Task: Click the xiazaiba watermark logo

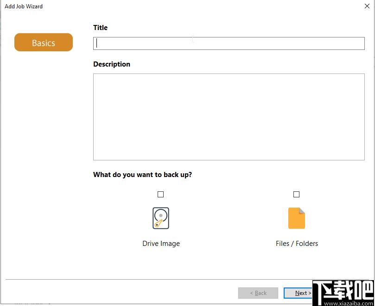Action: pyautogui.click(x=343, y=290)
